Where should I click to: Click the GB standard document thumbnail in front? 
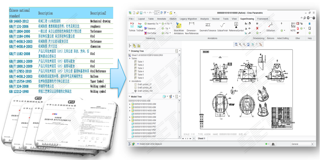coord(76,125)
